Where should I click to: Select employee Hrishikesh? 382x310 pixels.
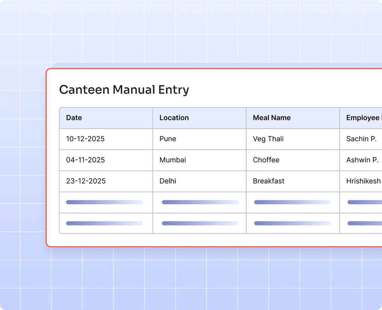361,181
